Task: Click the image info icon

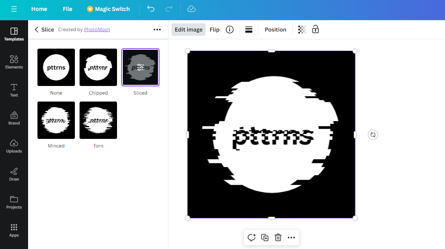Action: click(230, 30)
